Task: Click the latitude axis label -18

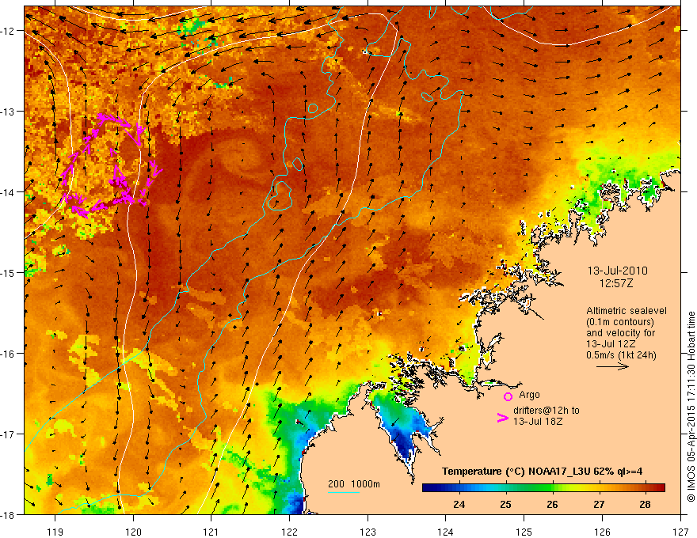Action: (7, 515)
